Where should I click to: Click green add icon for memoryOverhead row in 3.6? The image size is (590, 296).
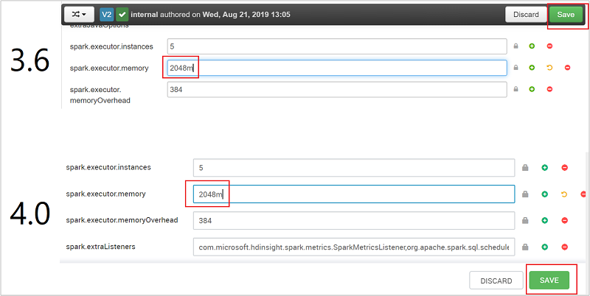[x=532, y=89]
